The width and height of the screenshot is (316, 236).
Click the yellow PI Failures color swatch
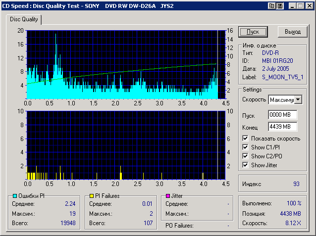pos(92,196)
